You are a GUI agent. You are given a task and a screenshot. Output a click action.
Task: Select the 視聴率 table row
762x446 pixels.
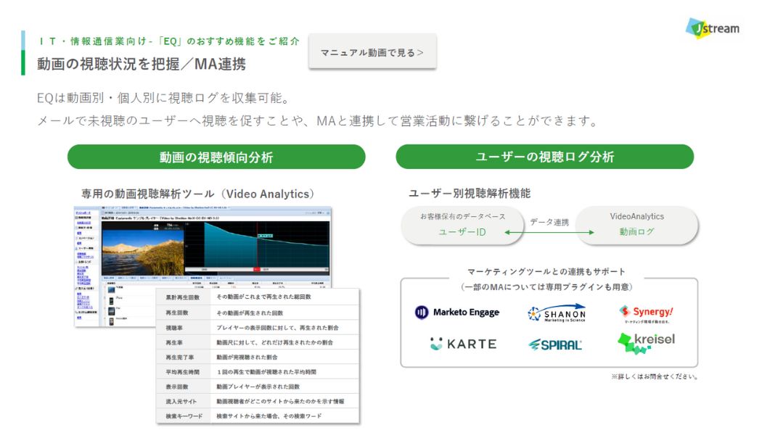[x=258, y=328]
